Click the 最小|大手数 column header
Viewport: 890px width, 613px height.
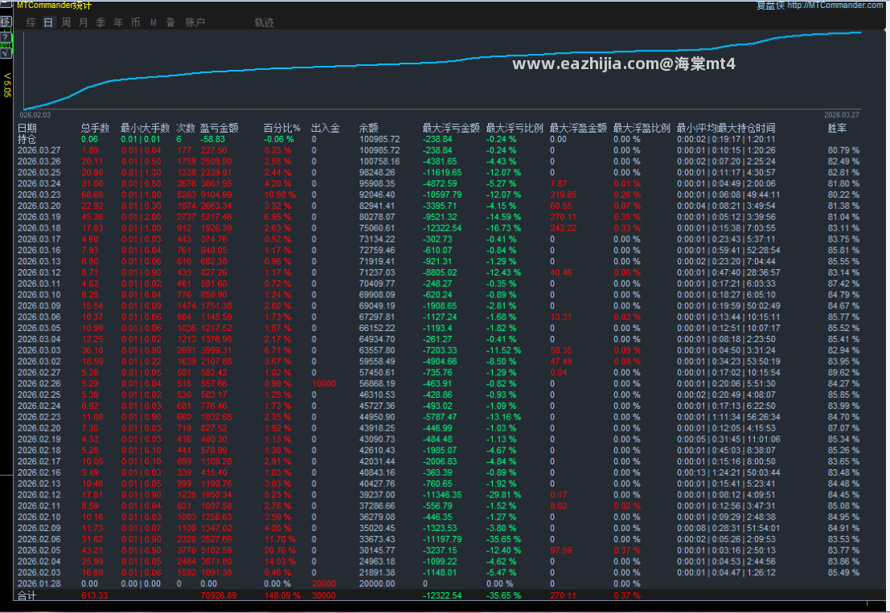pyautogui.click(x=145, y=128)
